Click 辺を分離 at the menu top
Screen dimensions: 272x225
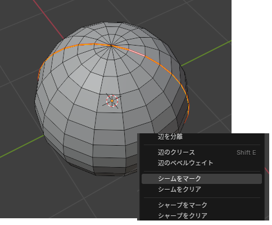170,137
